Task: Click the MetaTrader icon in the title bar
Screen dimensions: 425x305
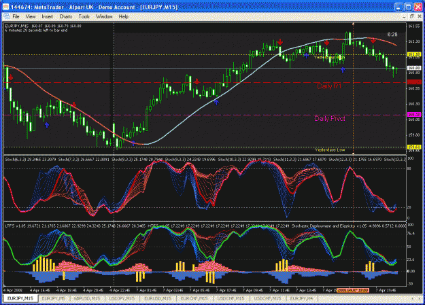Action: [5, 7]
